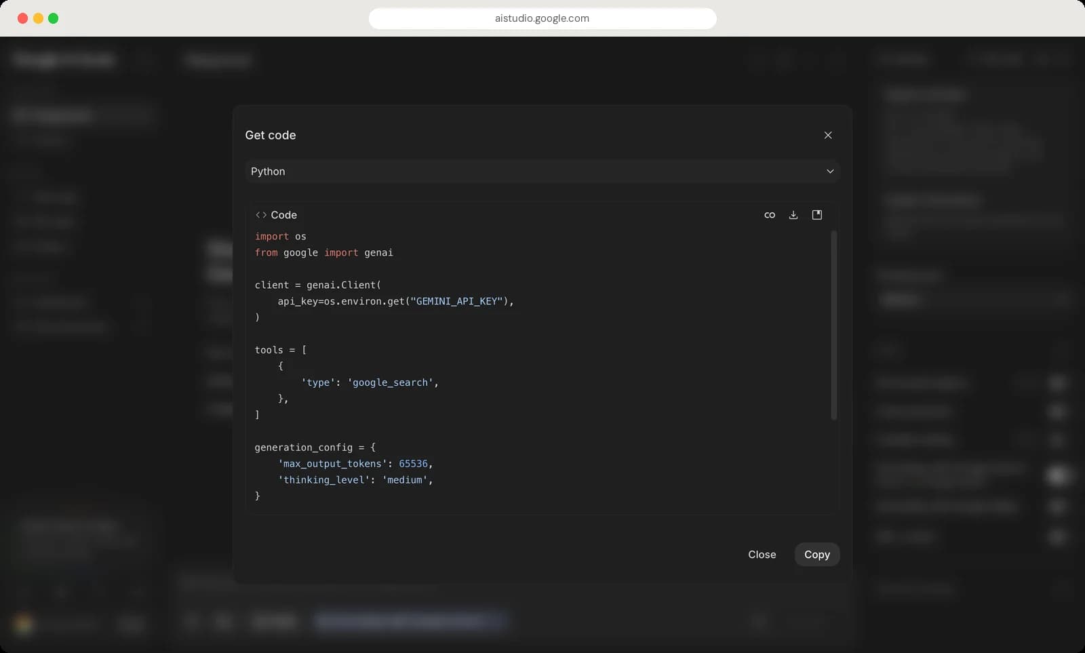Close the Get code dialog with the X icon
Image resolution: width=1085 pixels, height=653 pixels.
click(x=828, y=135)
